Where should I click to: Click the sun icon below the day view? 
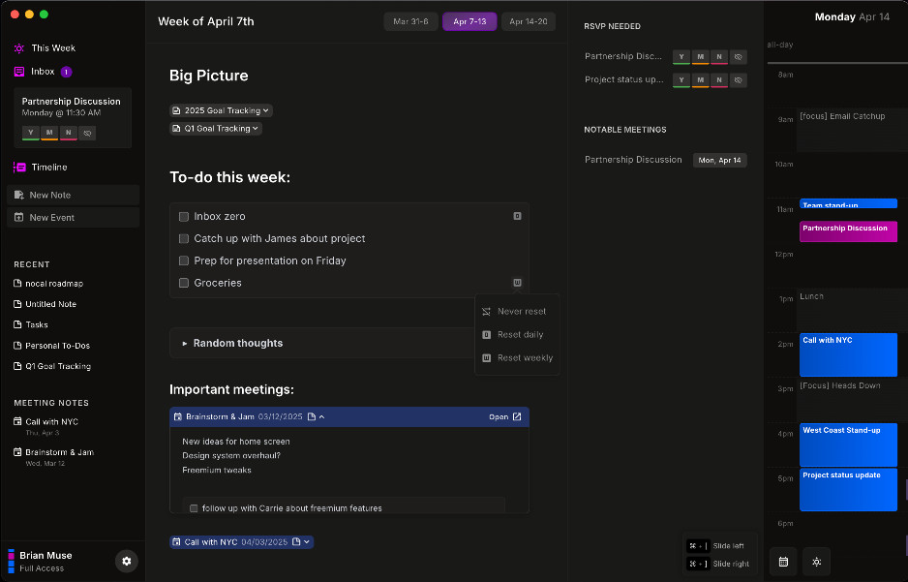pos(816,562)
